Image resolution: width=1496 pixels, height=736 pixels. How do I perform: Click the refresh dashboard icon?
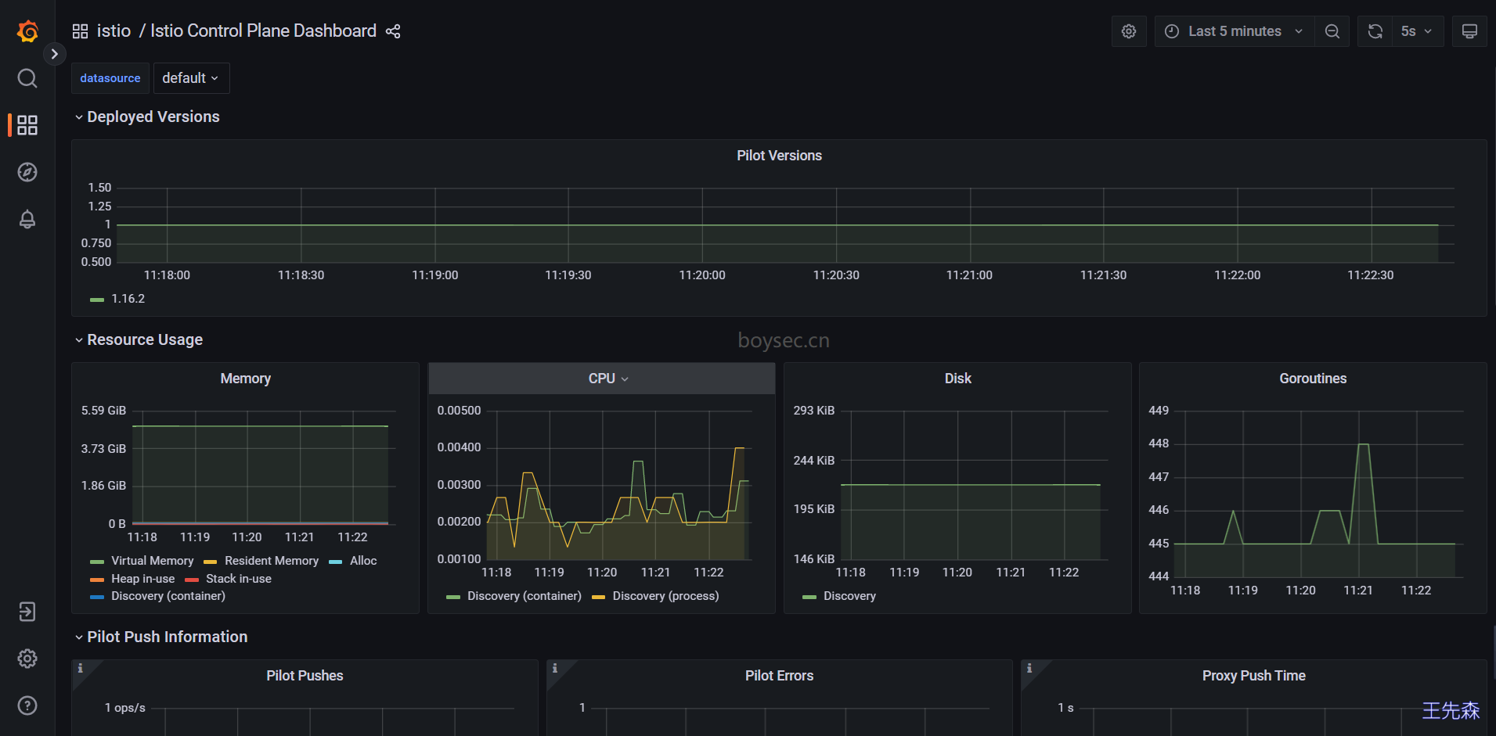pos(1375,31)
